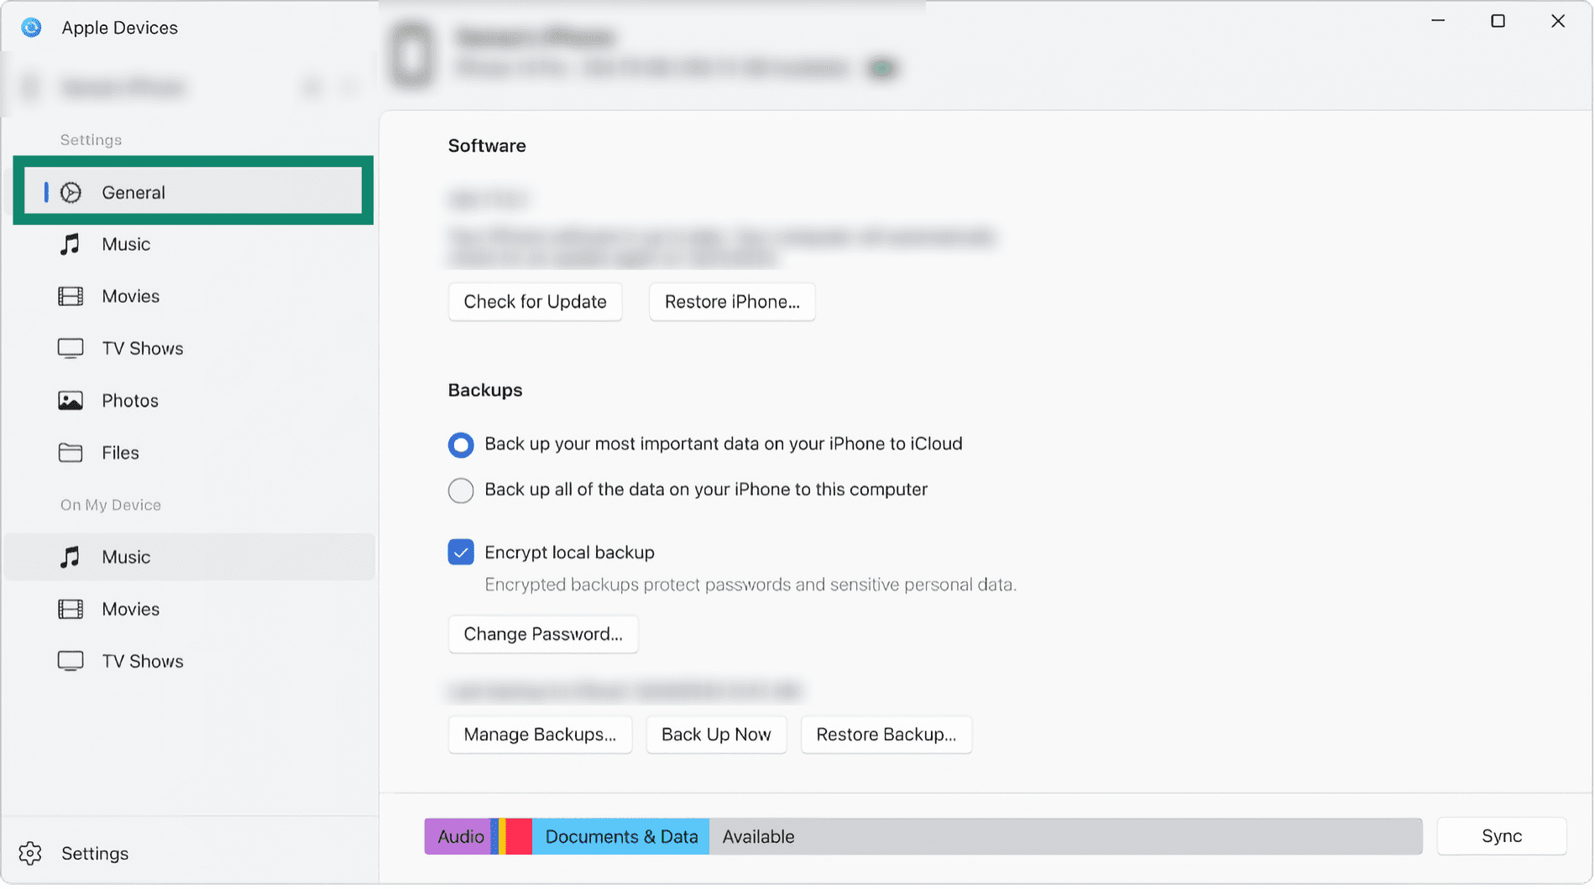Click the Software section heading
This screenshot has height=889, width=1595.
point(487,146)
